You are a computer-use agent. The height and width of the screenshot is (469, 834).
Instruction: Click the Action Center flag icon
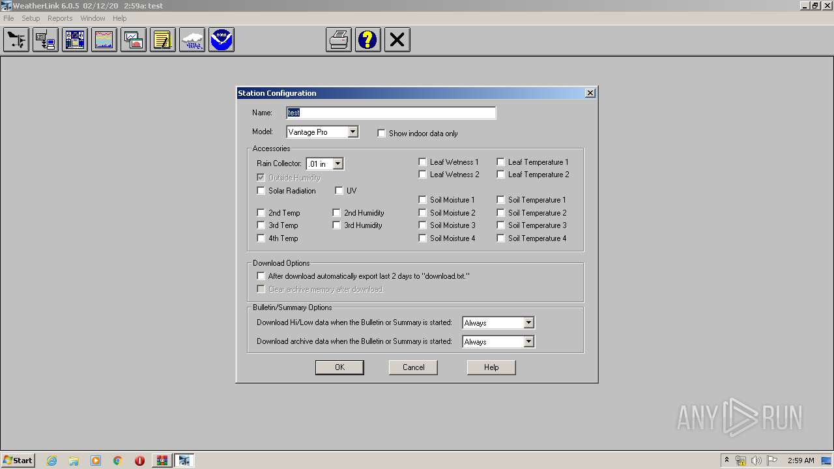[x=772, y=461]
